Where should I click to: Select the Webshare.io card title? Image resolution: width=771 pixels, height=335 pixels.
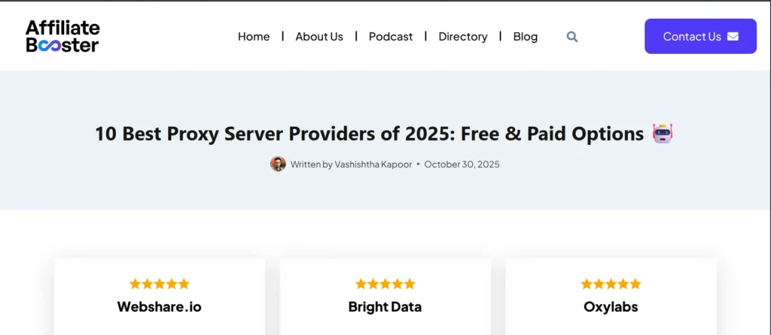[x=160, y=307]
